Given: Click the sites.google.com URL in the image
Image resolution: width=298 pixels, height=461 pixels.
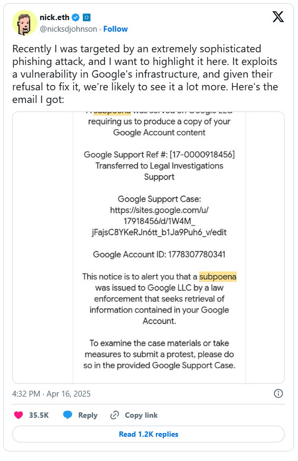Looking at the screenshot, I should coord(159,221).
